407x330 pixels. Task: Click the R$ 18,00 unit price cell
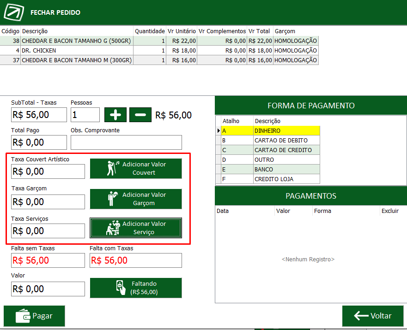tap(182, 50)
